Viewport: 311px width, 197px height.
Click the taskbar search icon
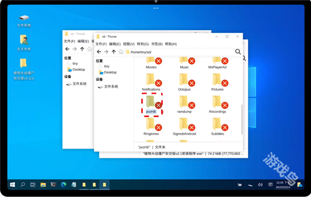click(x=23, y=185)
